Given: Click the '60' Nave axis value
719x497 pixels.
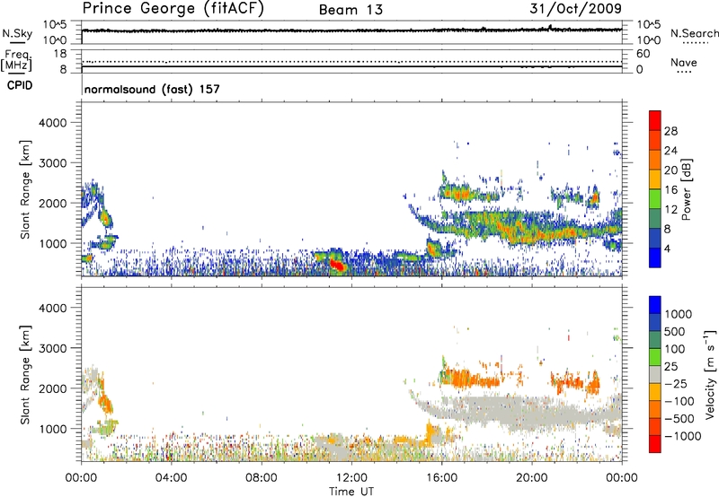Looking at the screenshot, I should click(643, 54).
